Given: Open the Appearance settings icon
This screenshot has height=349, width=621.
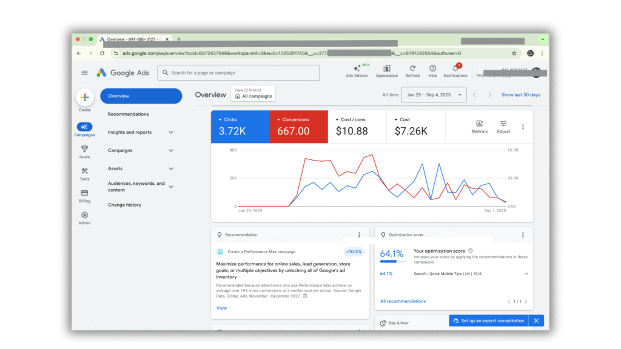Looking at the screenshot, I should click(386, 69).
